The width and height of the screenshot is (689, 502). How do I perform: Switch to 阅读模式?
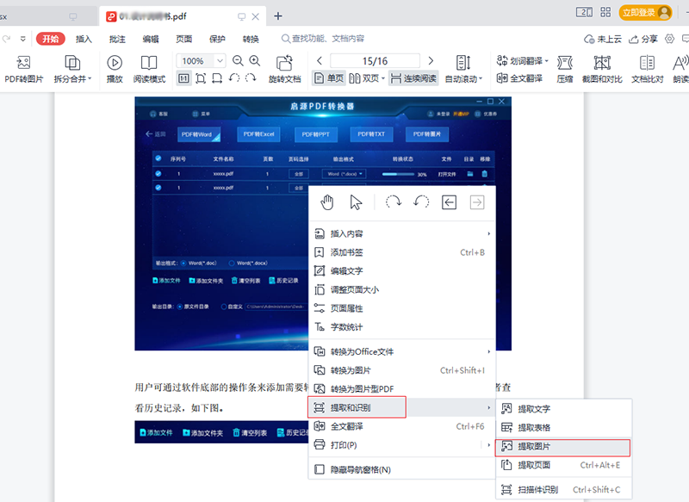(x=149, y=70)
